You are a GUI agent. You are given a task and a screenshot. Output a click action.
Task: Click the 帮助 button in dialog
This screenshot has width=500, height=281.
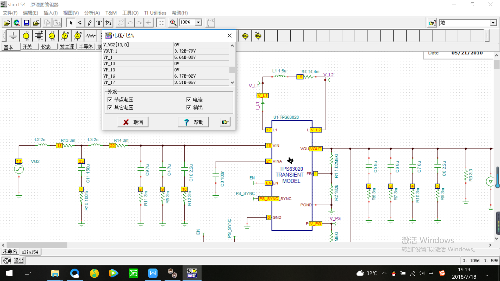(193, 122)
